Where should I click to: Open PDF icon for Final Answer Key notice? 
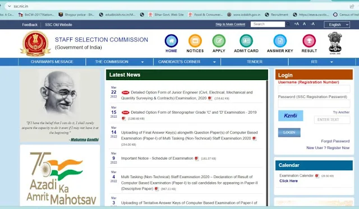pyautogui.click(x=254, y=138)
